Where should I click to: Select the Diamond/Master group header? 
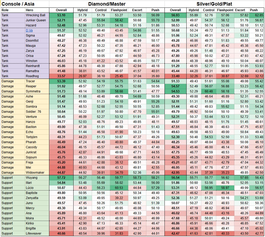click(x=107, y=4)
